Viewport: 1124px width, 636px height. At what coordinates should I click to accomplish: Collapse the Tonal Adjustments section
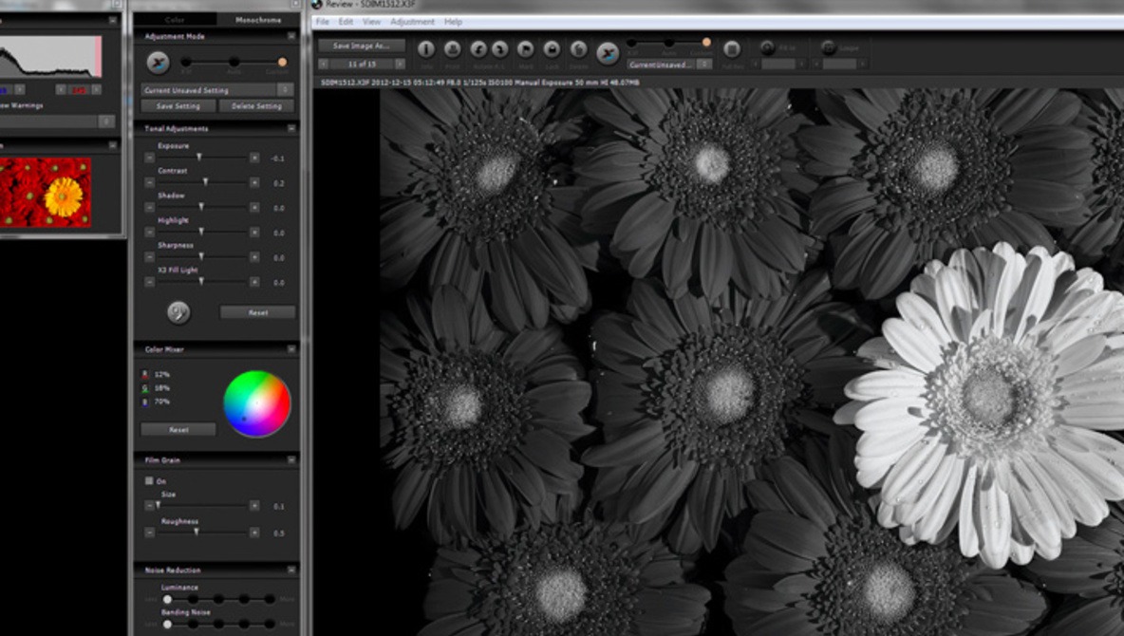291,128
